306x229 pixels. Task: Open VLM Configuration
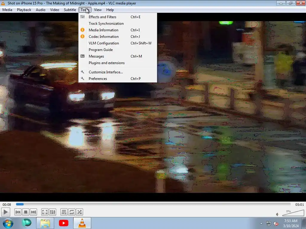(x=118, y=43)
